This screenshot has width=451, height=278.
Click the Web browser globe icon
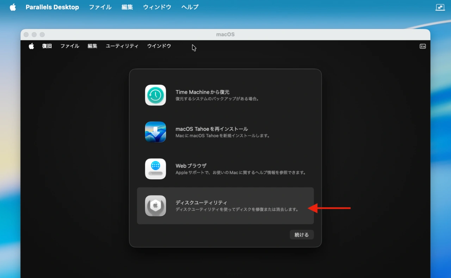tap(155, 169)
